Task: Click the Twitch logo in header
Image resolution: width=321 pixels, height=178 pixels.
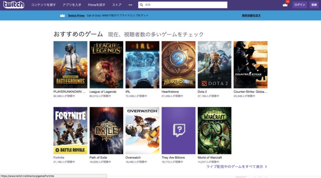Action: tap(14, 5)
